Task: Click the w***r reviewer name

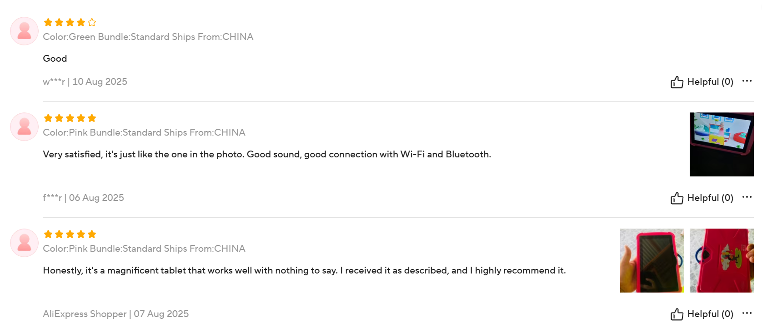Action: click(x=54, y=82)
